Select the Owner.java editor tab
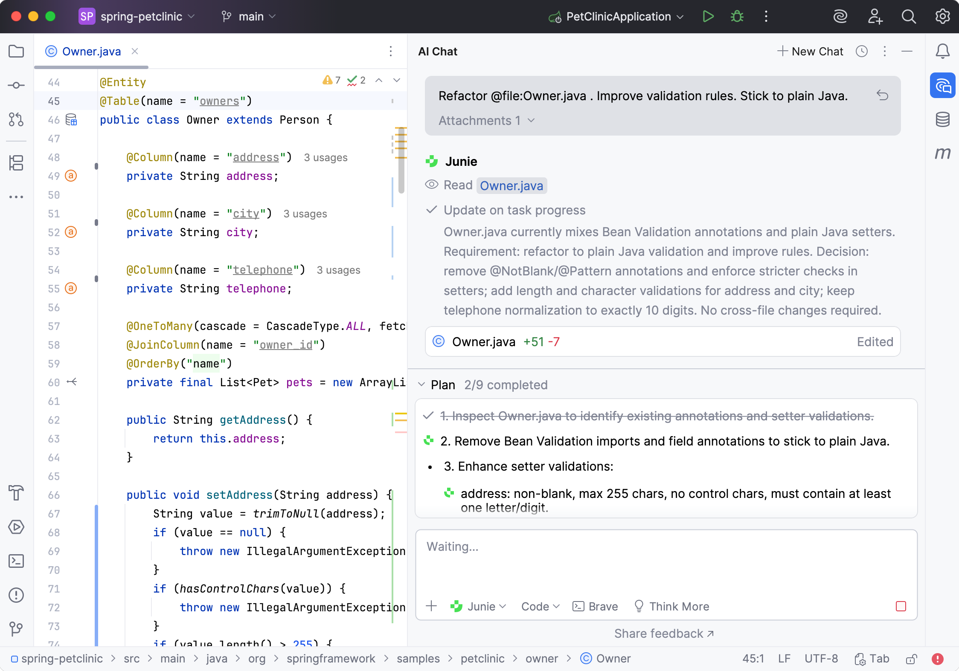This screenshot has height=671, width=959. click(91, 52)
